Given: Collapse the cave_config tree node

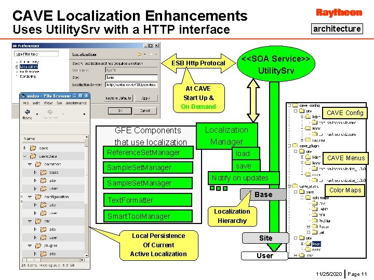Looking at the screenshot, I should pyautogui.click(x=289, y=105).
